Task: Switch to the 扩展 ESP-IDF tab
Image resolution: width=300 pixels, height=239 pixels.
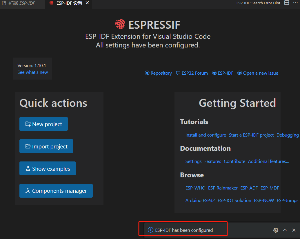Action: point(19,3)
